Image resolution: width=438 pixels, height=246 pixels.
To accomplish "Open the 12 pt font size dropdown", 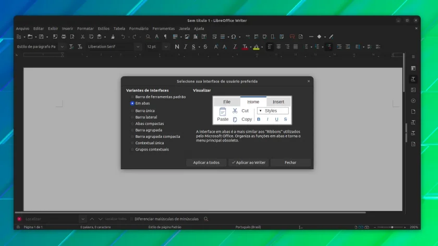I will coord(166,46).
